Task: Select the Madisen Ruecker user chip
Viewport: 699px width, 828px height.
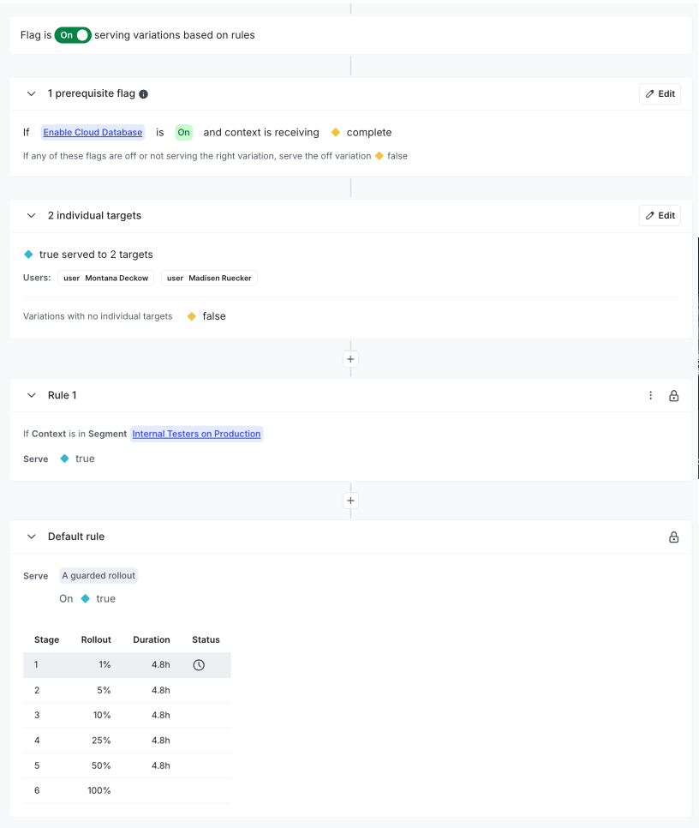Action: [209, 278]
